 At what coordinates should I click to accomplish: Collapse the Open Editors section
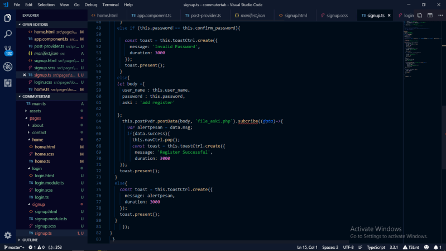tap(52, 25)
